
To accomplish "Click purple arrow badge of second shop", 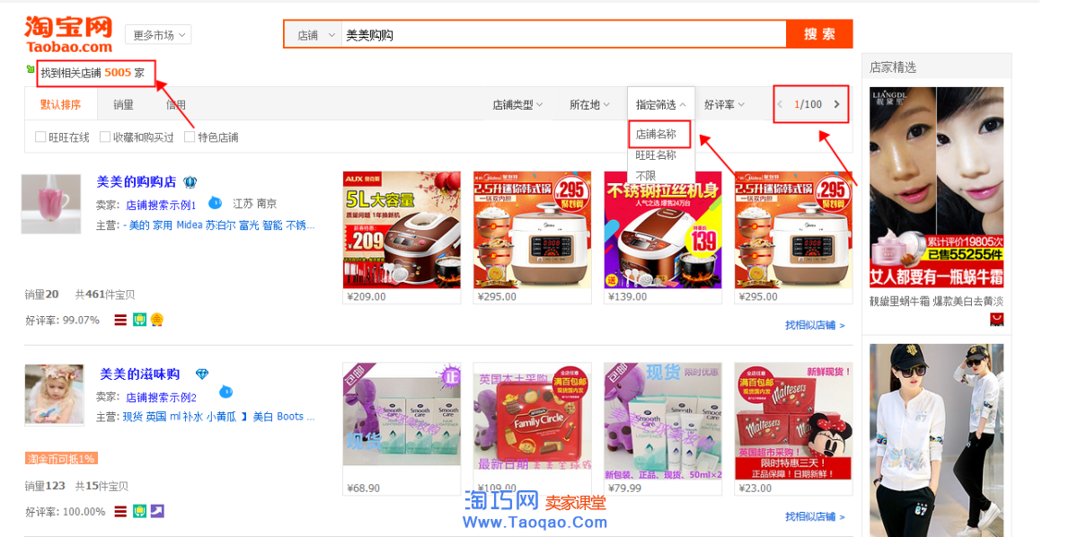I will point(157,511).
